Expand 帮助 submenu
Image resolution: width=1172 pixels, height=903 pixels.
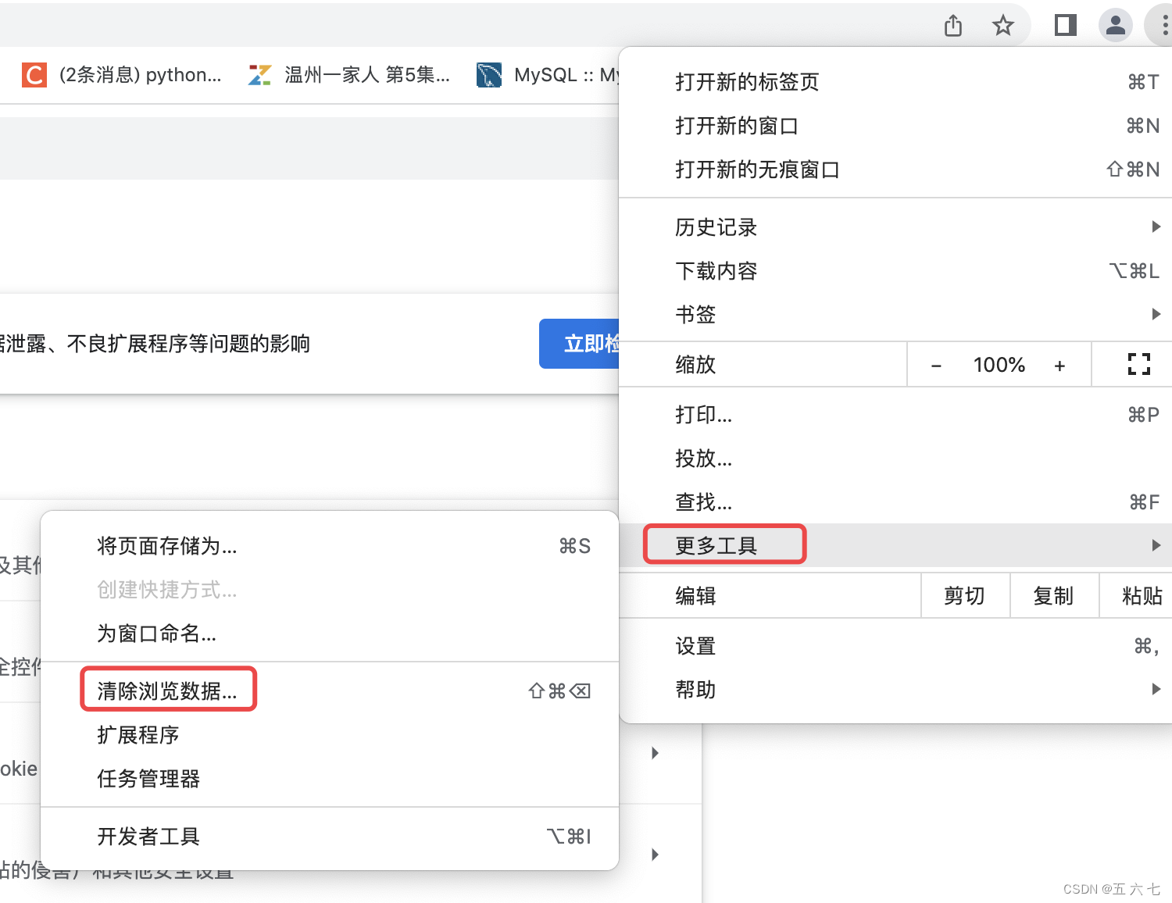tap(895, 690)
